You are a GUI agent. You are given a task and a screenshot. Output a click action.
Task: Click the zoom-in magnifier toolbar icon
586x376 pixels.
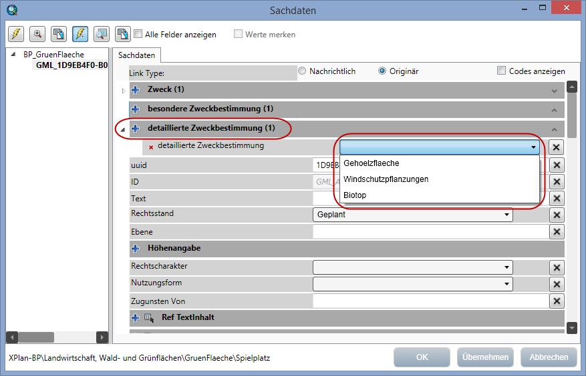(37, 34)
